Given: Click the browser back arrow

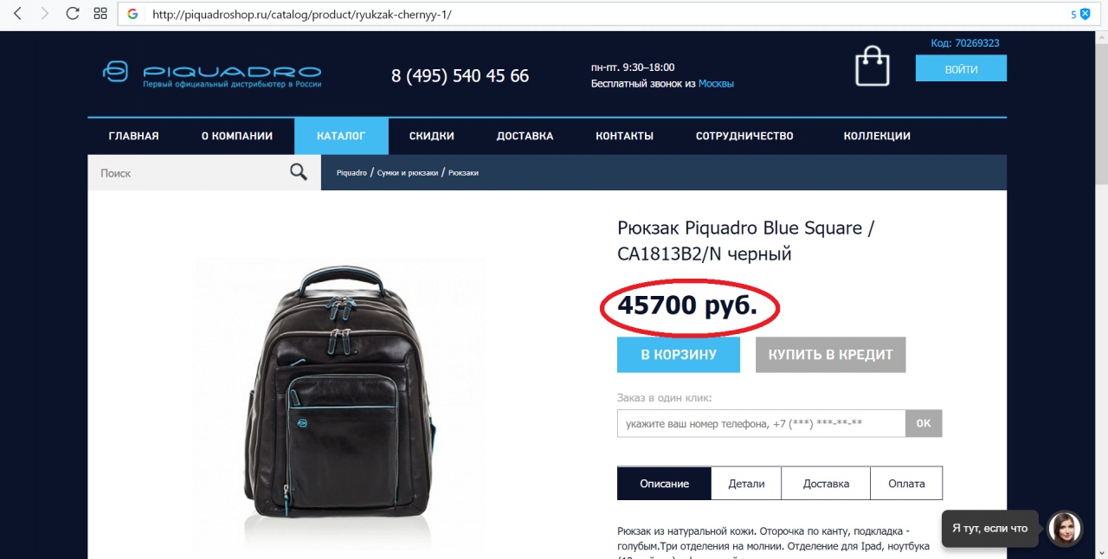Looking at the screenshot, I should coord(18,14).
